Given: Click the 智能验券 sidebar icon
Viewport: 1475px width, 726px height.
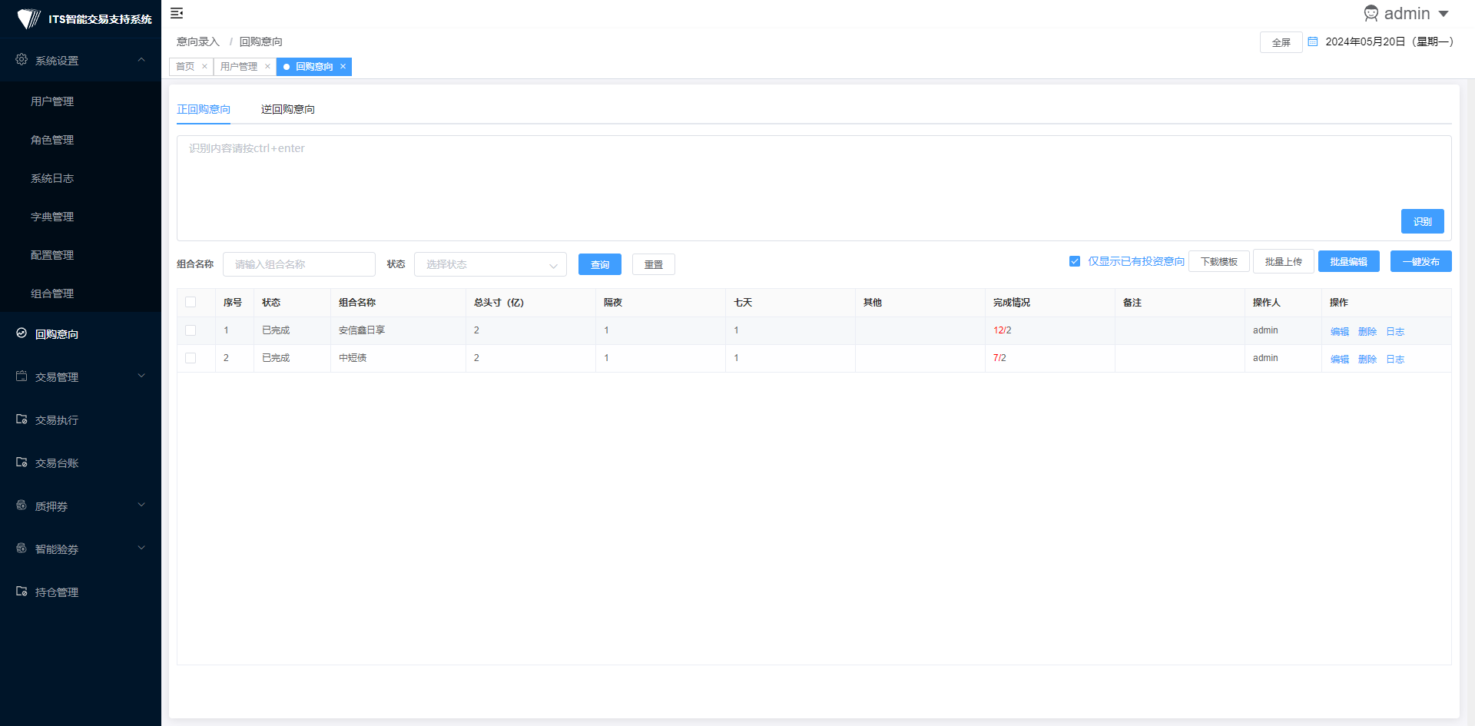Looking at the screenshot, I should click(22, 549).
